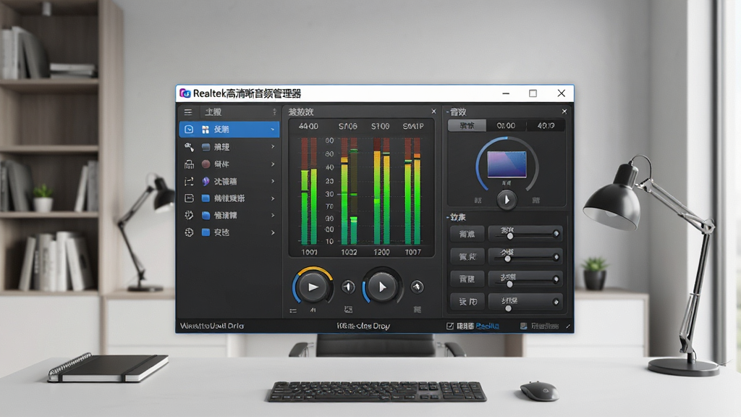The image size is (741, 417).
Task: Click the picture icon in the bottom status bar
Action: [x=524, y=326]
